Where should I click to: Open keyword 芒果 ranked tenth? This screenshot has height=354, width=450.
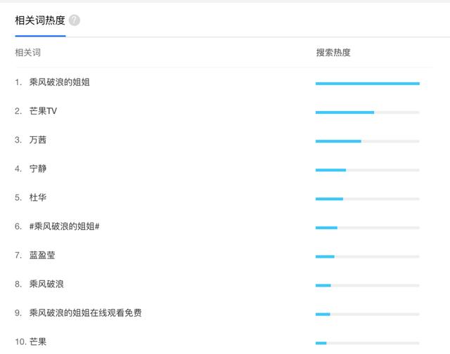(38, 341)
